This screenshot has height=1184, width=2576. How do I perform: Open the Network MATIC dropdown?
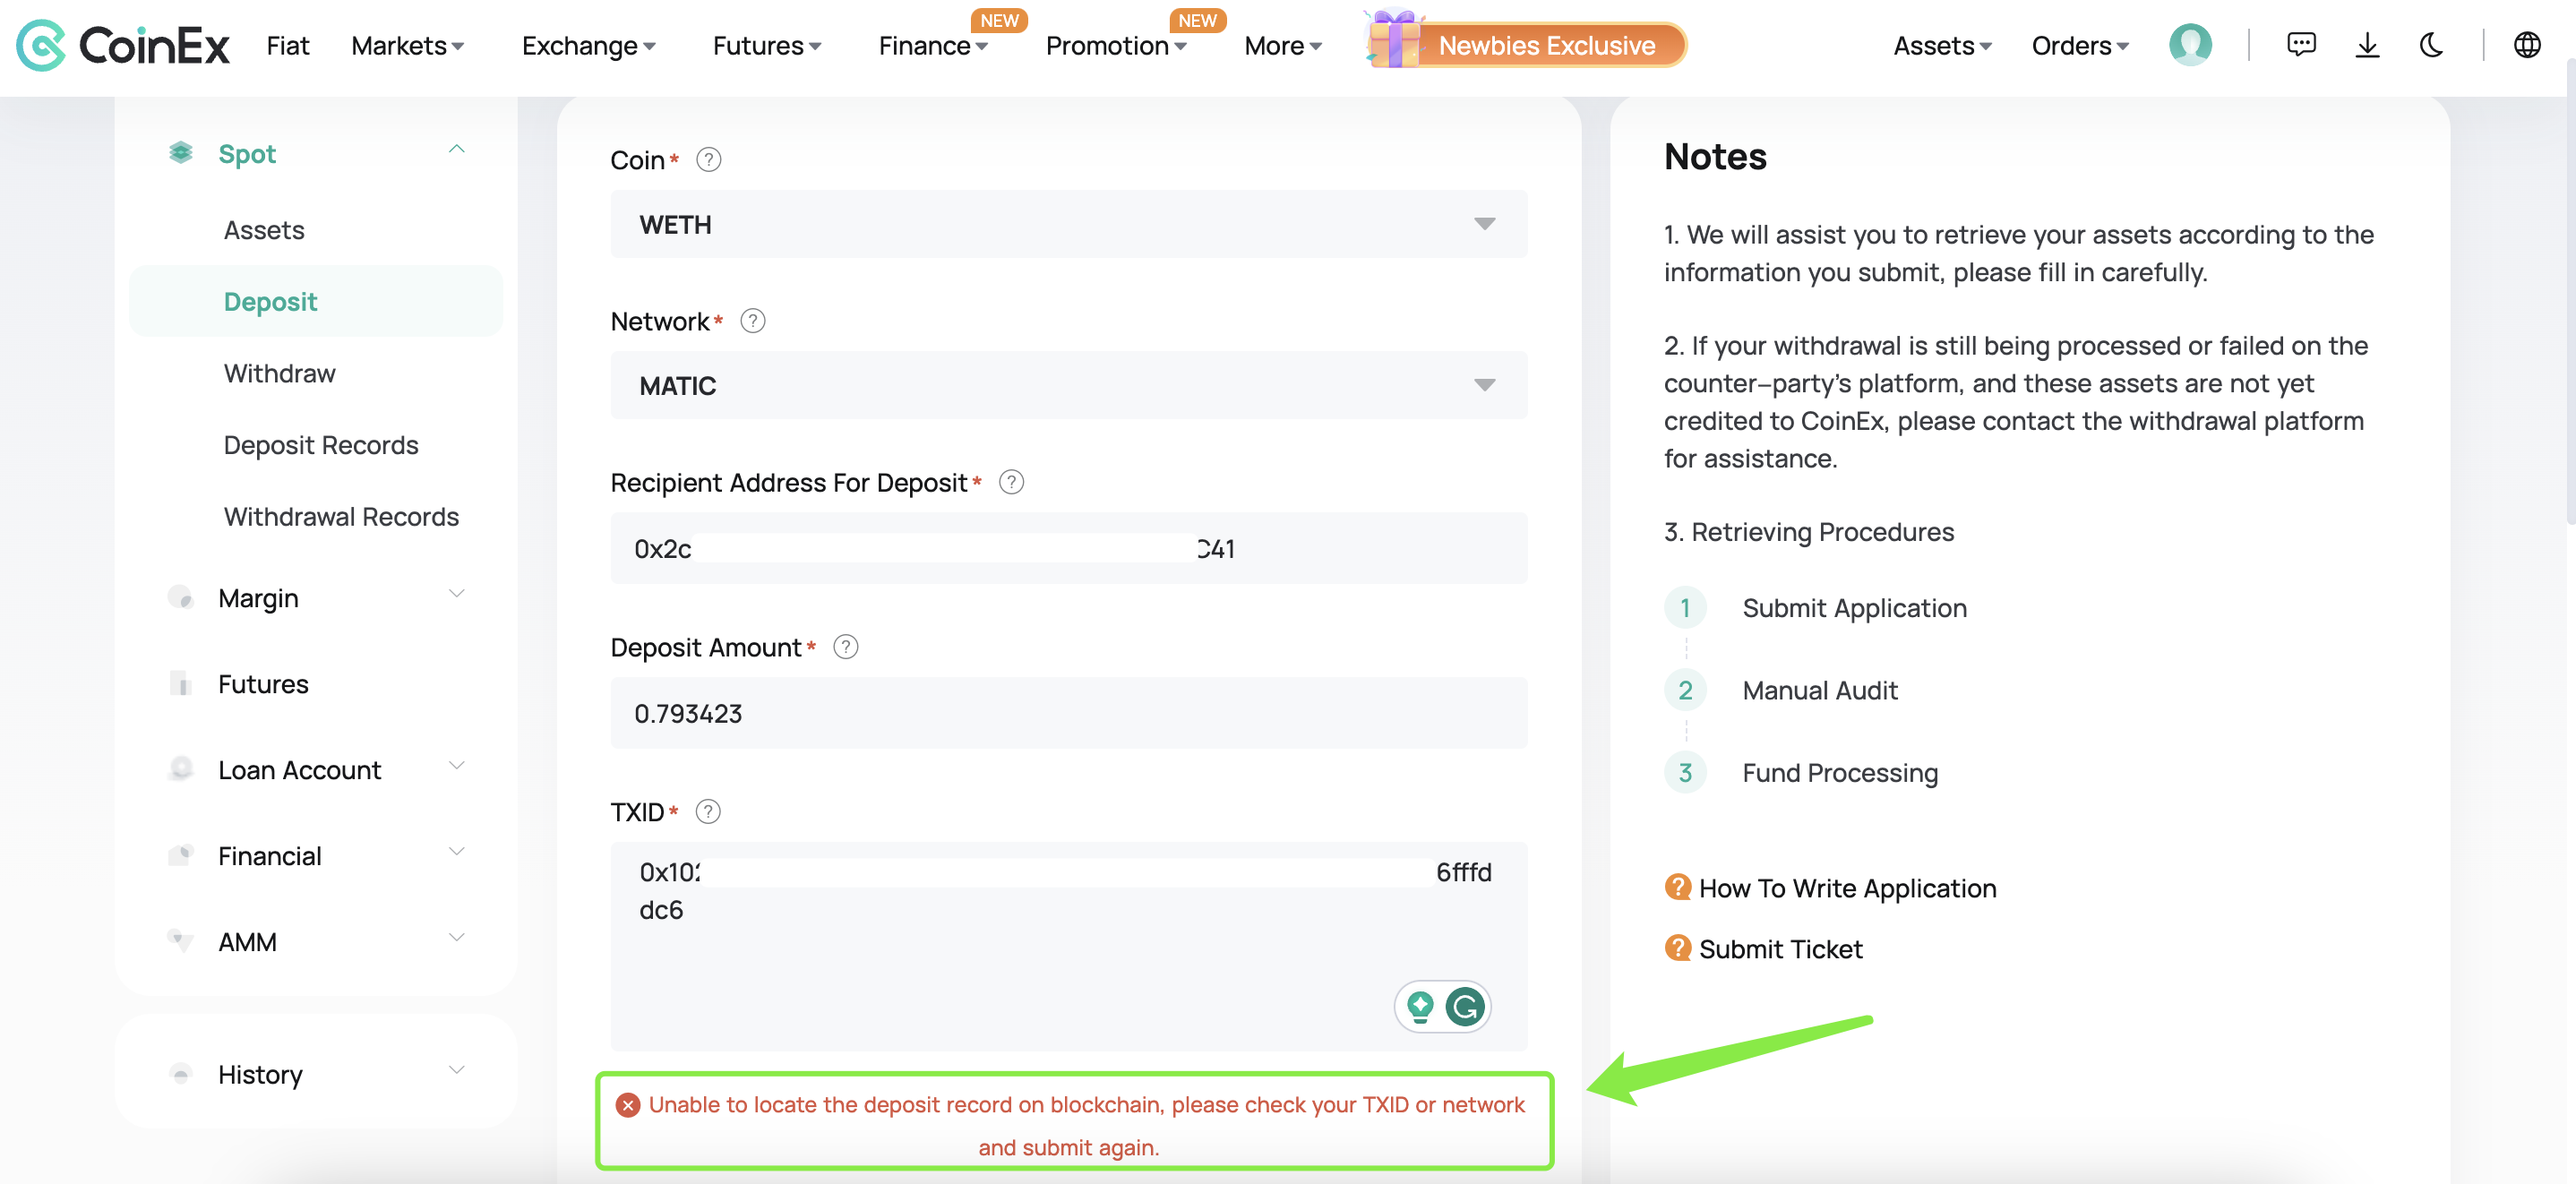[1068, 385]
